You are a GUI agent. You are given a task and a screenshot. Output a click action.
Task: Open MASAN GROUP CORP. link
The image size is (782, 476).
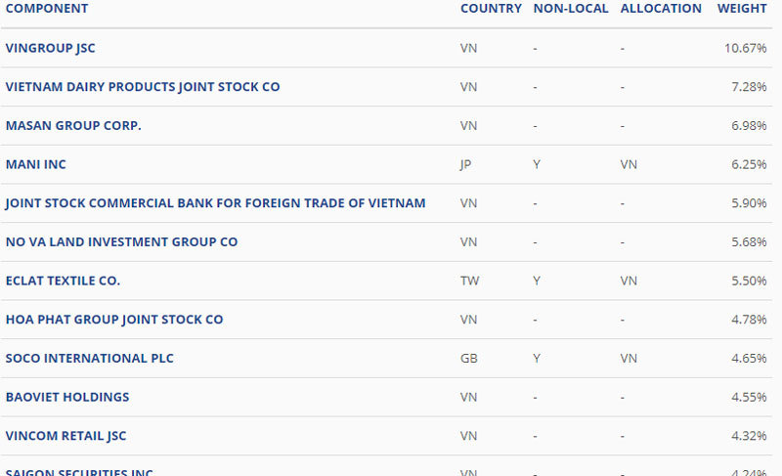click(73, 126)
